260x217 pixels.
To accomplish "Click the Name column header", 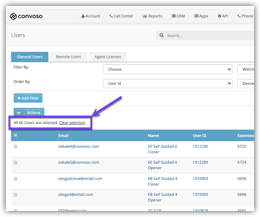I will pos(153,136).
